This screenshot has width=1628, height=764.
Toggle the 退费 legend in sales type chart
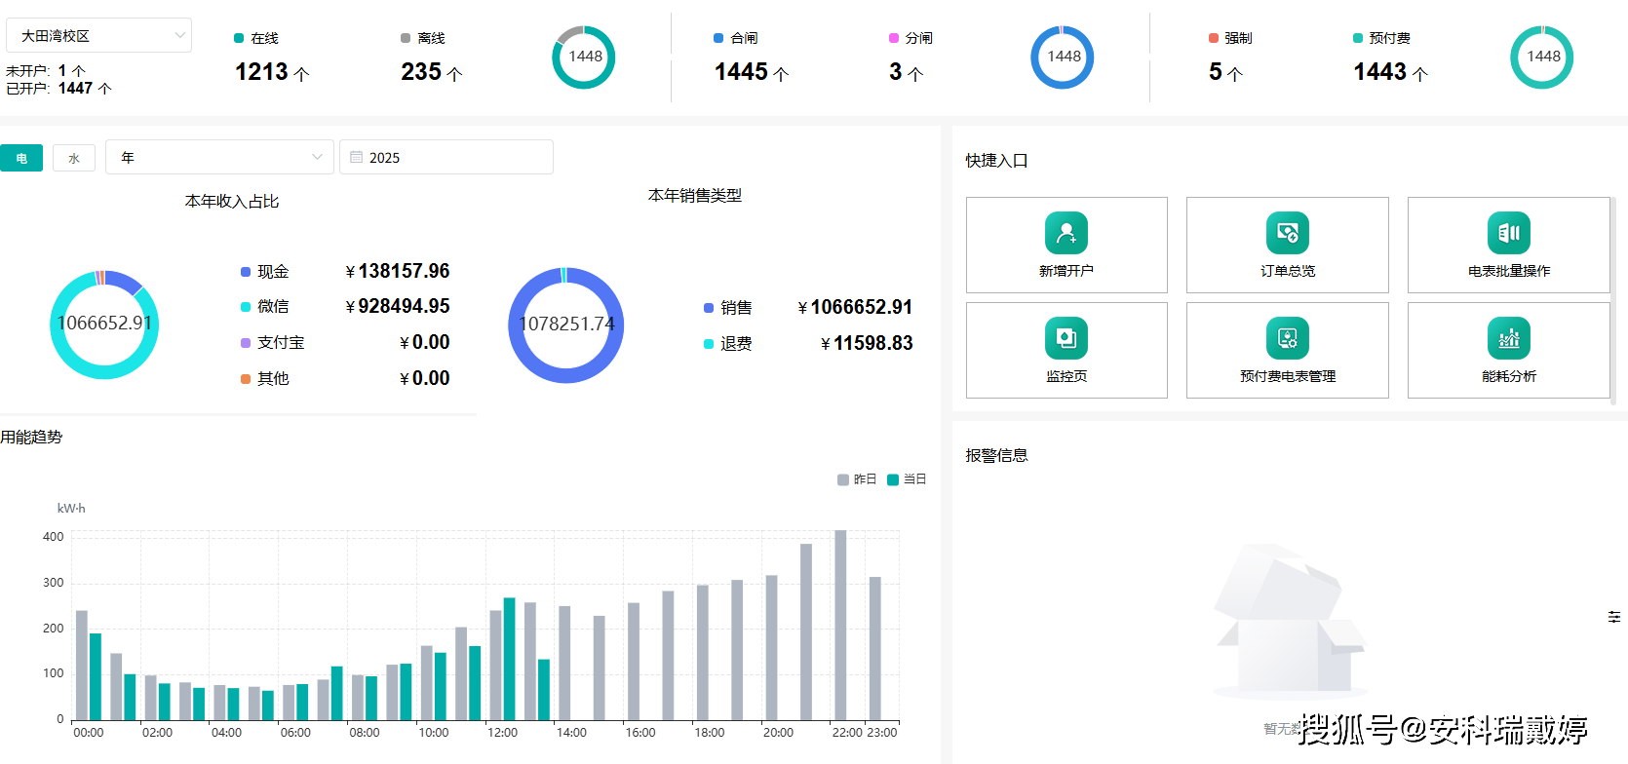point(727,344)
